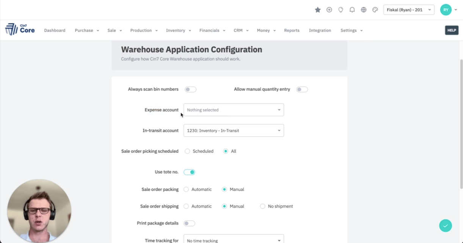Enable Always scan bin numbers toggle
This screenshot has width=463, height=243.
coord(190,89)
